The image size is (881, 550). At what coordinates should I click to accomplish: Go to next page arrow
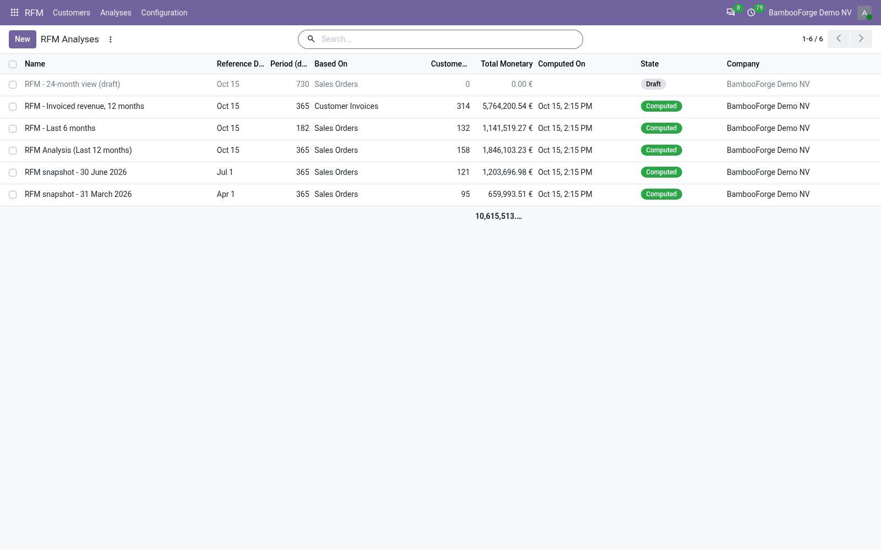coord(861,38)
